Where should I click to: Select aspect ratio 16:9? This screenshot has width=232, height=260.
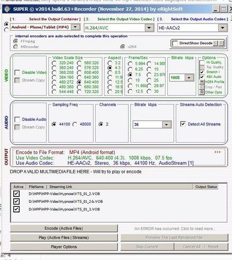click(x=110, y=87)
